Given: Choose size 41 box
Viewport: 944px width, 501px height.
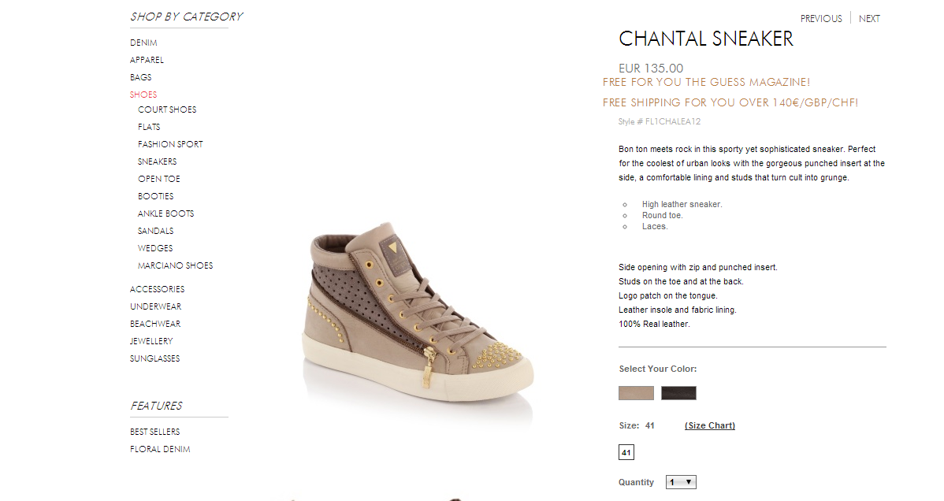Looking at the screenshot, I should pyautogui.click(x=626, y=452).
